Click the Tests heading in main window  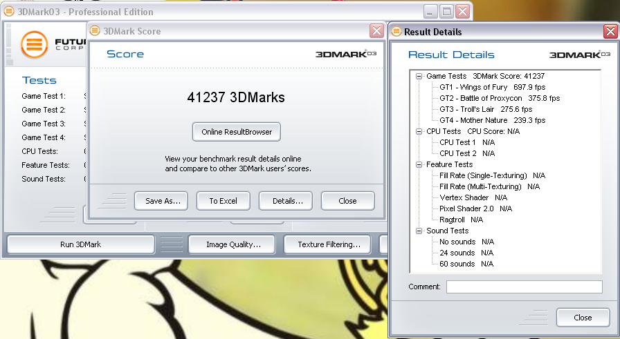(x=39, y=81)
